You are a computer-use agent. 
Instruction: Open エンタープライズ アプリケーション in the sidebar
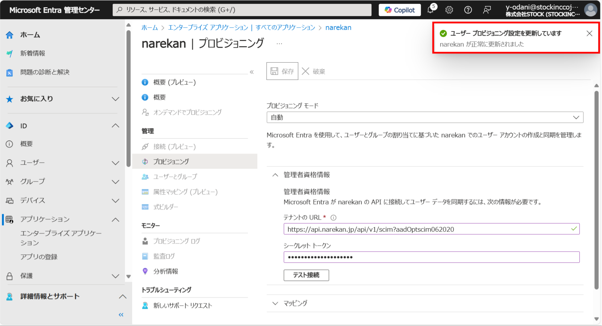(61, 238)
